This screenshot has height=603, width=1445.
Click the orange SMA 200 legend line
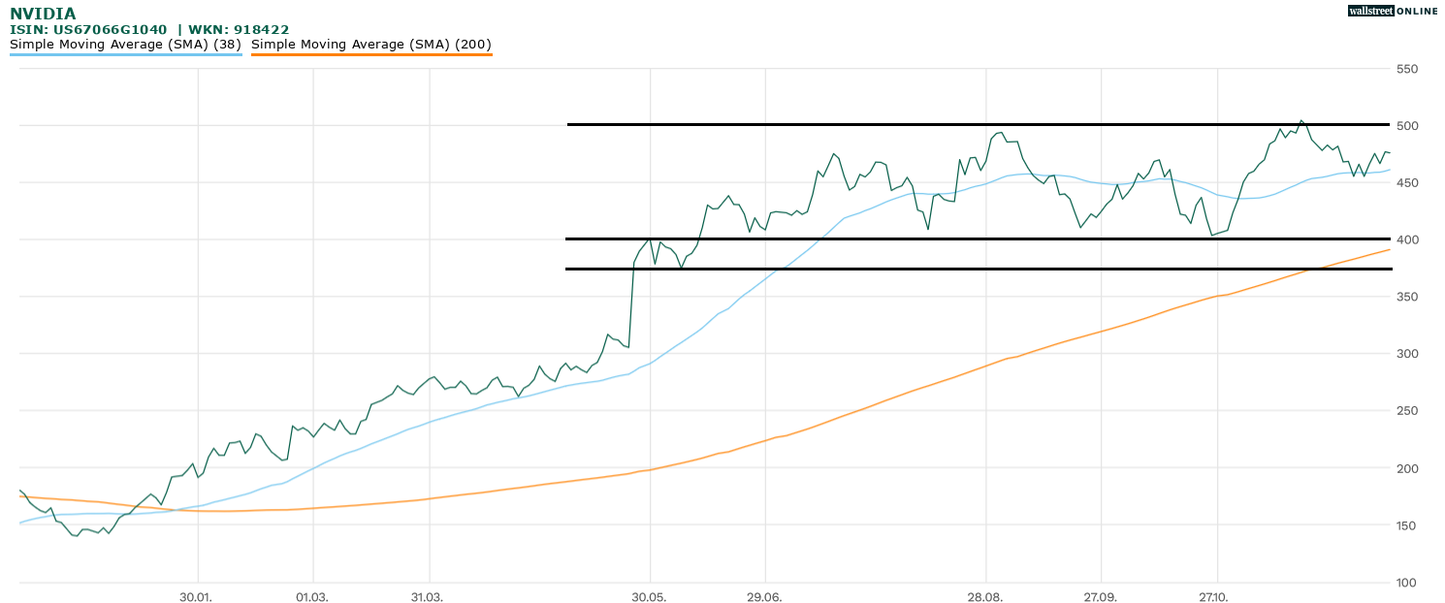tap(371, 55)
